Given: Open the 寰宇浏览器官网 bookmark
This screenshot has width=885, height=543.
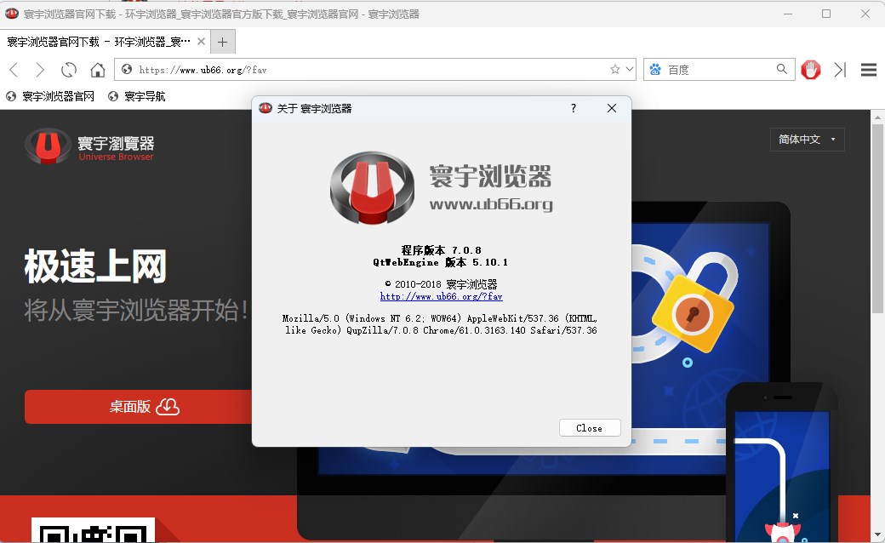Looking at the screenshot, I should click(x=50, y=96).
